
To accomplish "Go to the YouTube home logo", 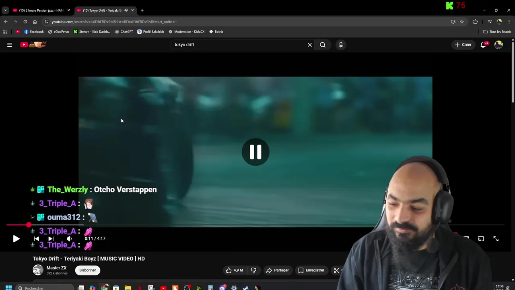I will (x=33, y=45).
